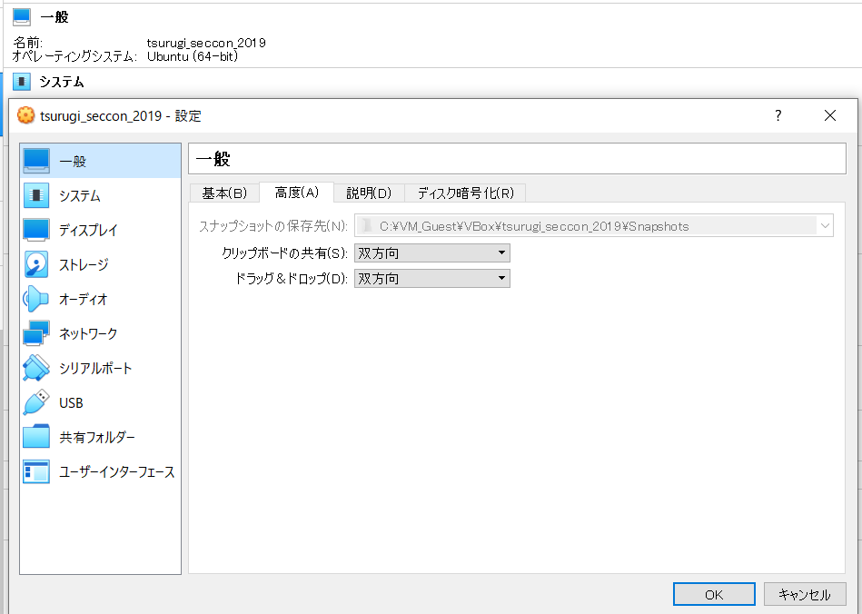Switch to the 基本(B) tab

[224, 193]
